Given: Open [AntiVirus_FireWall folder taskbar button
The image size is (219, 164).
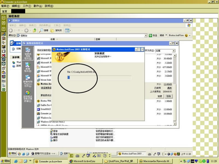Looking at the screenshot, I should point(120,161).
